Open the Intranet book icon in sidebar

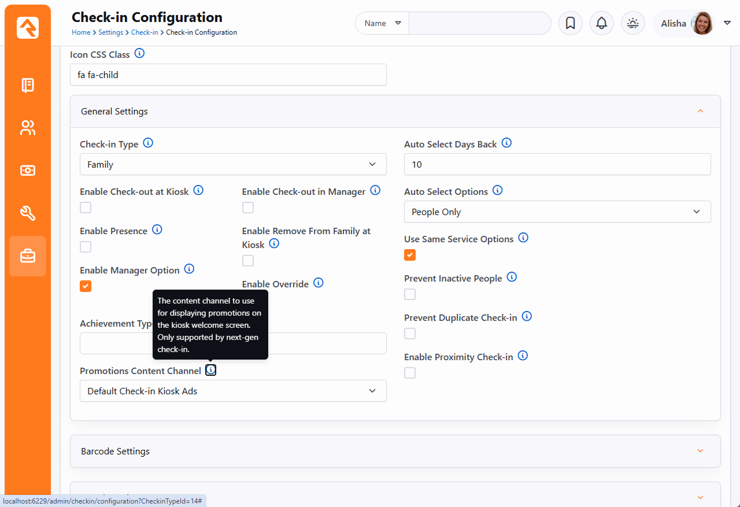[28, 86]
